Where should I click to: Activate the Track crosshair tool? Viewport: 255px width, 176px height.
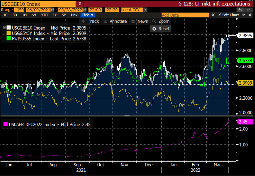pos(90,21)
